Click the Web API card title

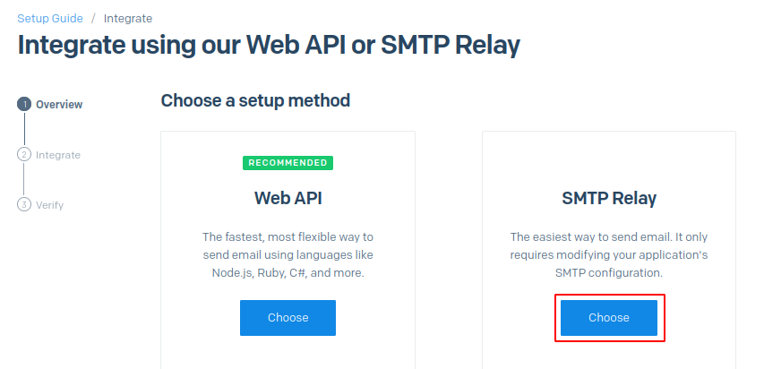(288, 197)
